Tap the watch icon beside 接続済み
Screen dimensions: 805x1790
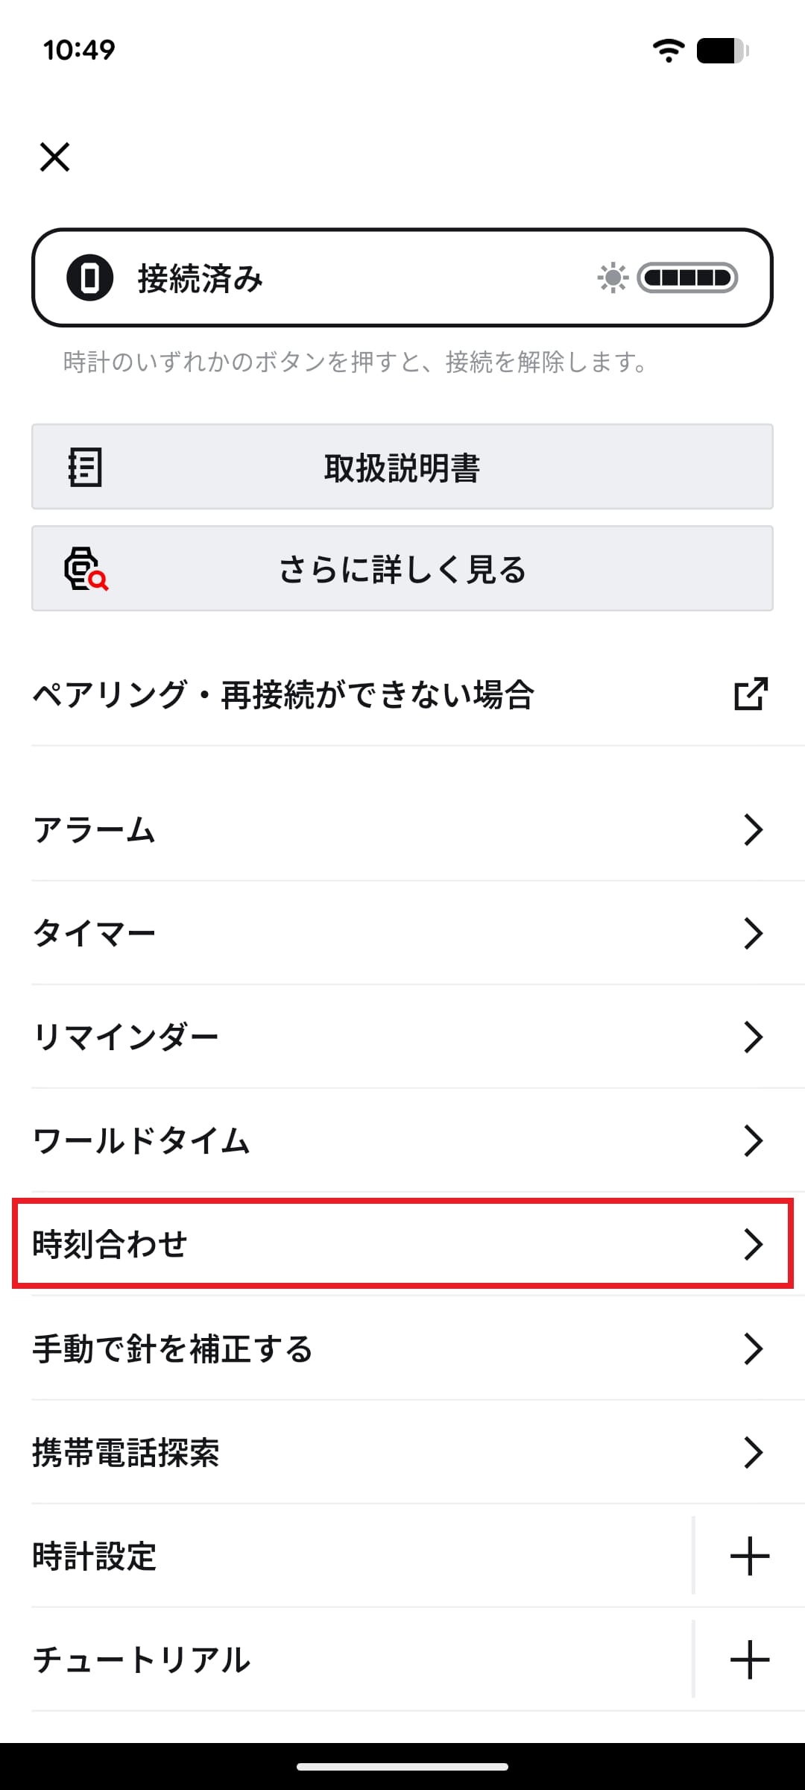[90, 278]
